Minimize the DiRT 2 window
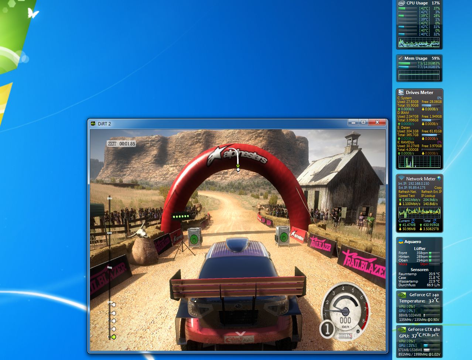 354,122
